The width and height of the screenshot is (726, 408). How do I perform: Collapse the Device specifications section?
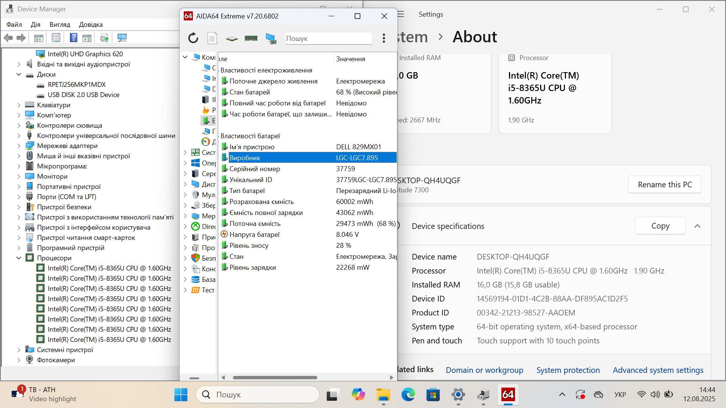click(x=697, y=226)
